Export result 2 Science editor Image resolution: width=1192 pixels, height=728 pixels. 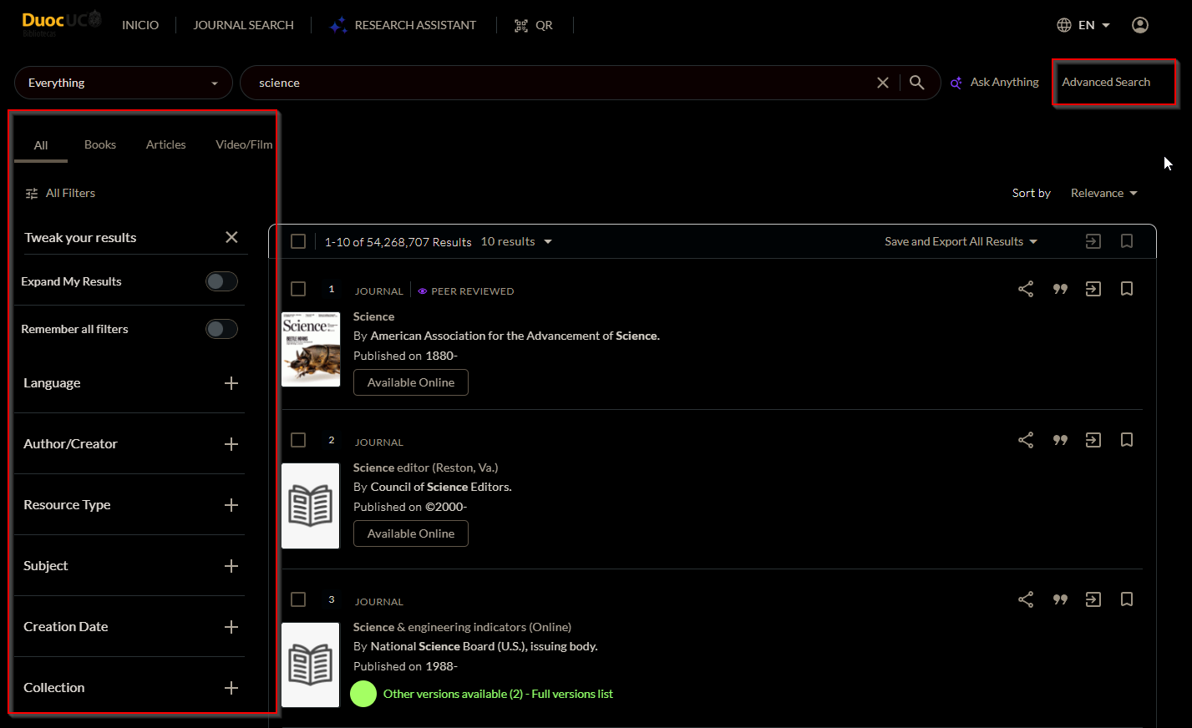tap(1093, 440)
